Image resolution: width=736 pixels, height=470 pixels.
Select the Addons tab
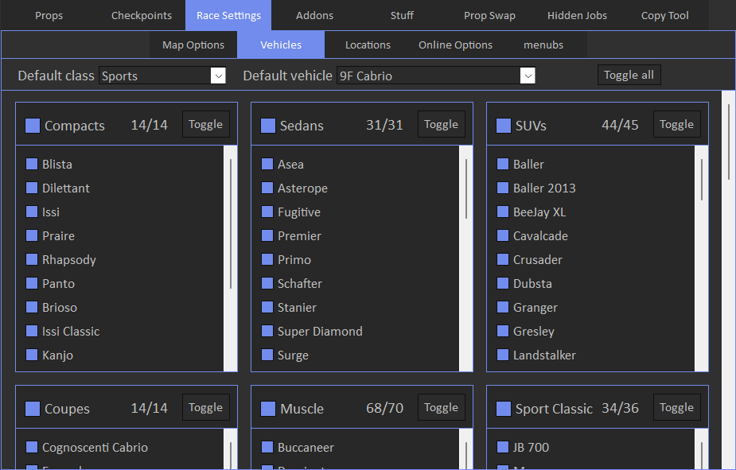pyautogui.click(x=314, y=15)
